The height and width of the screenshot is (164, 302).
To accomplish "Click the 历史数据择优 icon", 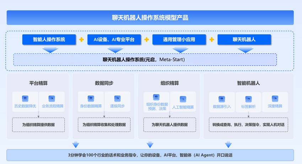I will pos(25,99).
